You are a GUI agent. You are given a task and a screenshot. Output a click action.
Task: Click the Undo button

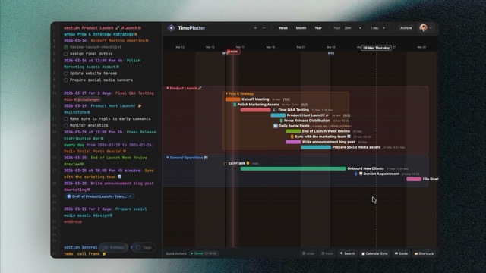[x=308, y=253]
